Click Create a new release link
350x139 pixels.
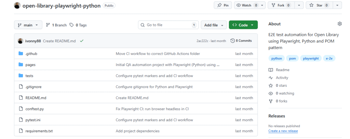point(283,131)
